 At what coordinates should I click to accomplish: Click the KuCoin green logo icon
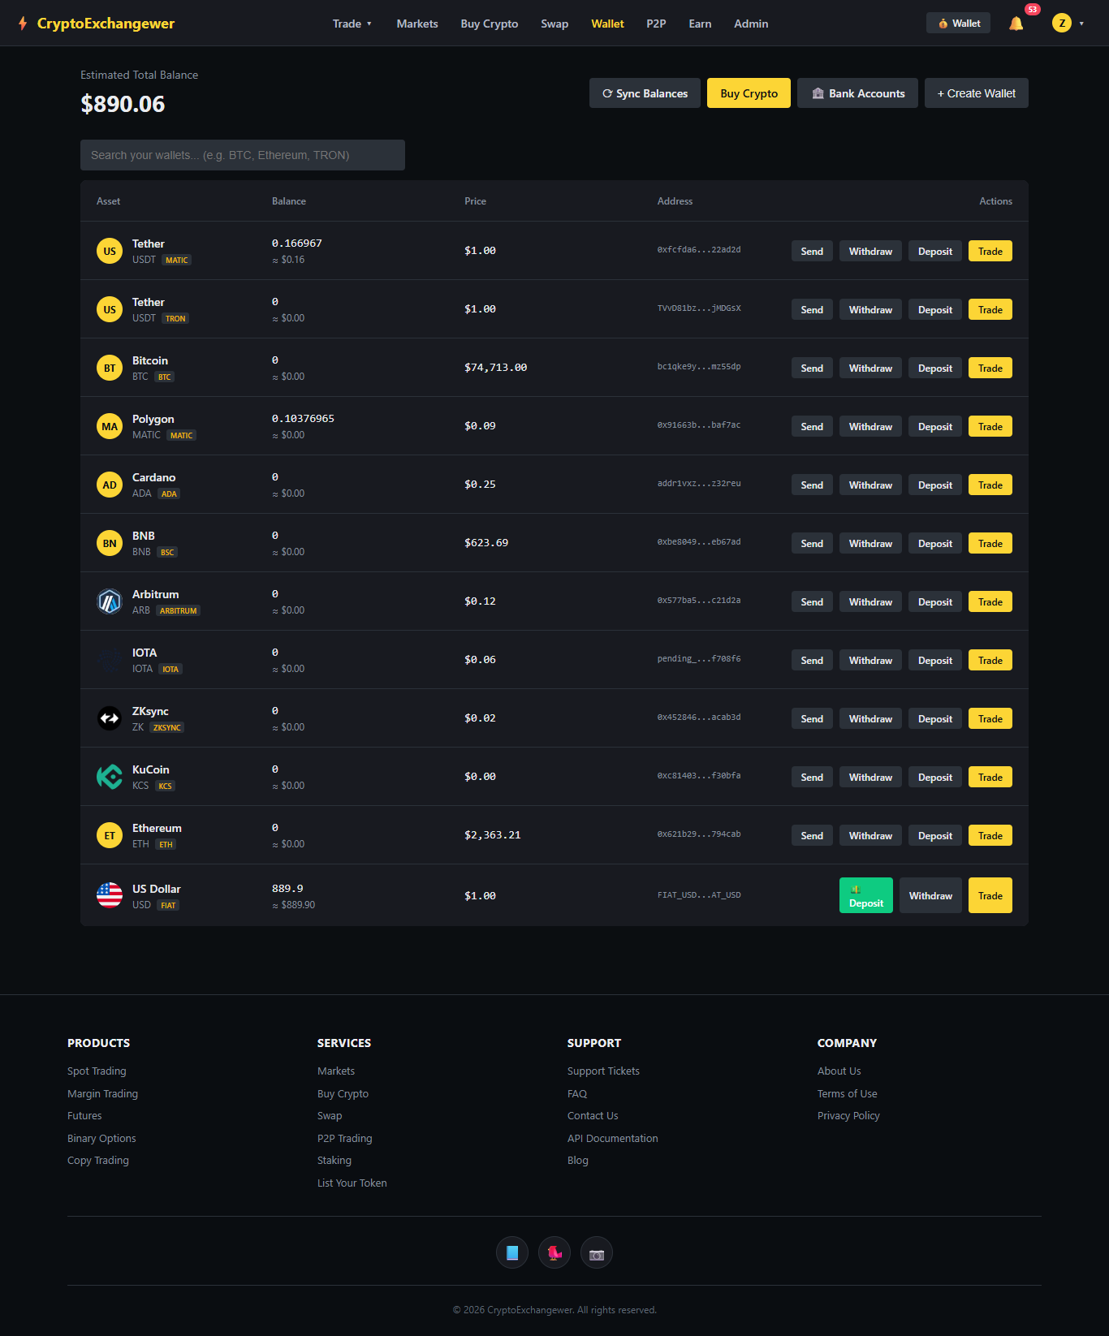point(110,777)
